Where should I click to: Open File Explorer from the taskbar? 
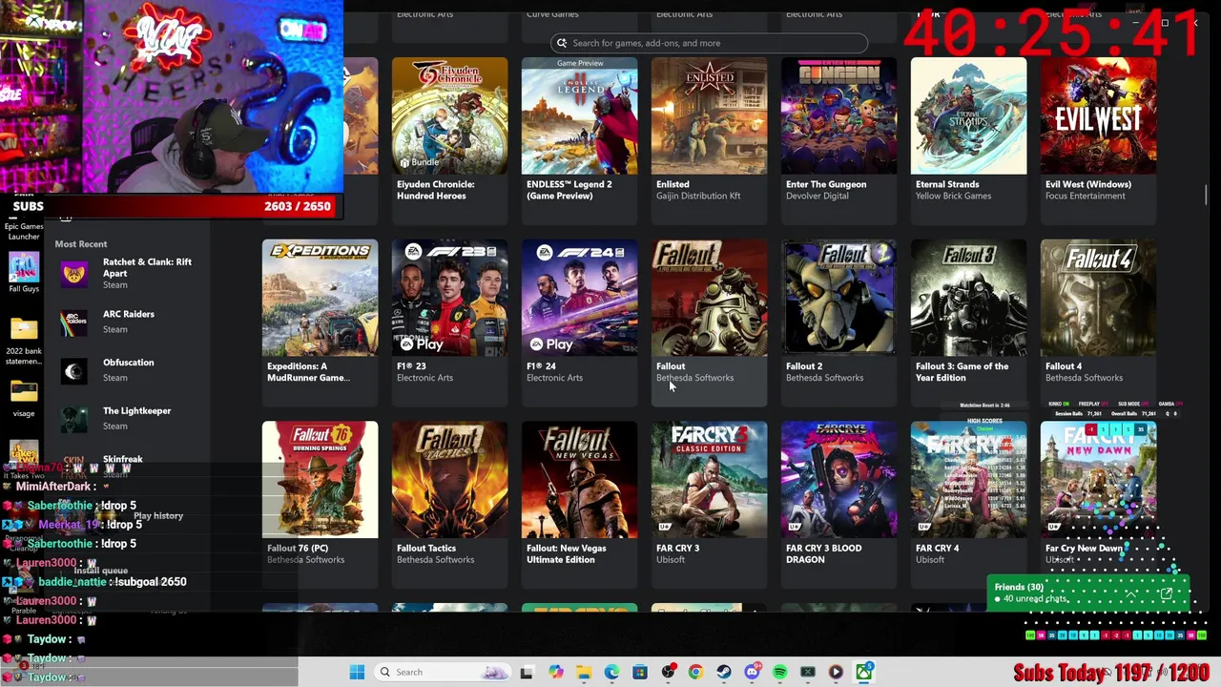click(584, 672)
